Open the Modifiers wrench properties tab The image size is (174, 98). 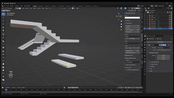(x=145, y=62)
